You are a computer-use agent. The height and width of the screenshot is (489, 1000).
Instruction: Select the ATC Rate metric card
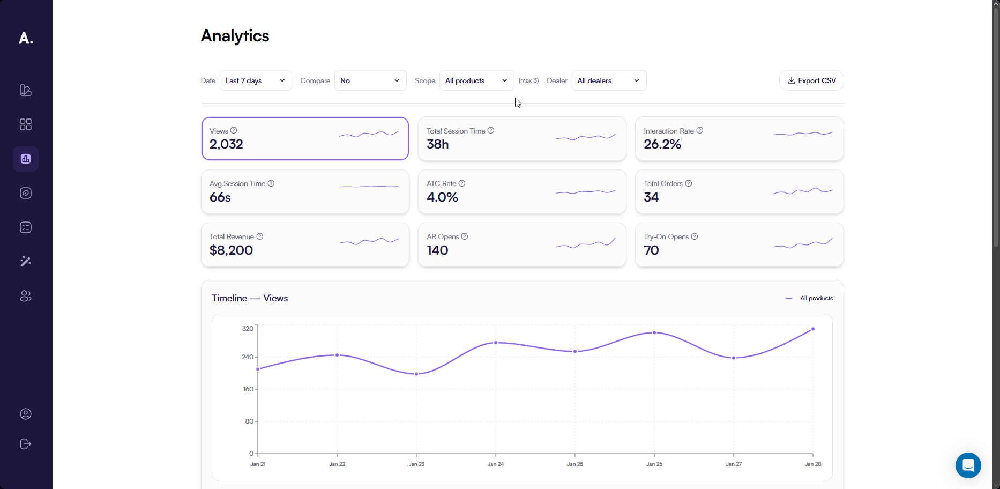point(522,192)
